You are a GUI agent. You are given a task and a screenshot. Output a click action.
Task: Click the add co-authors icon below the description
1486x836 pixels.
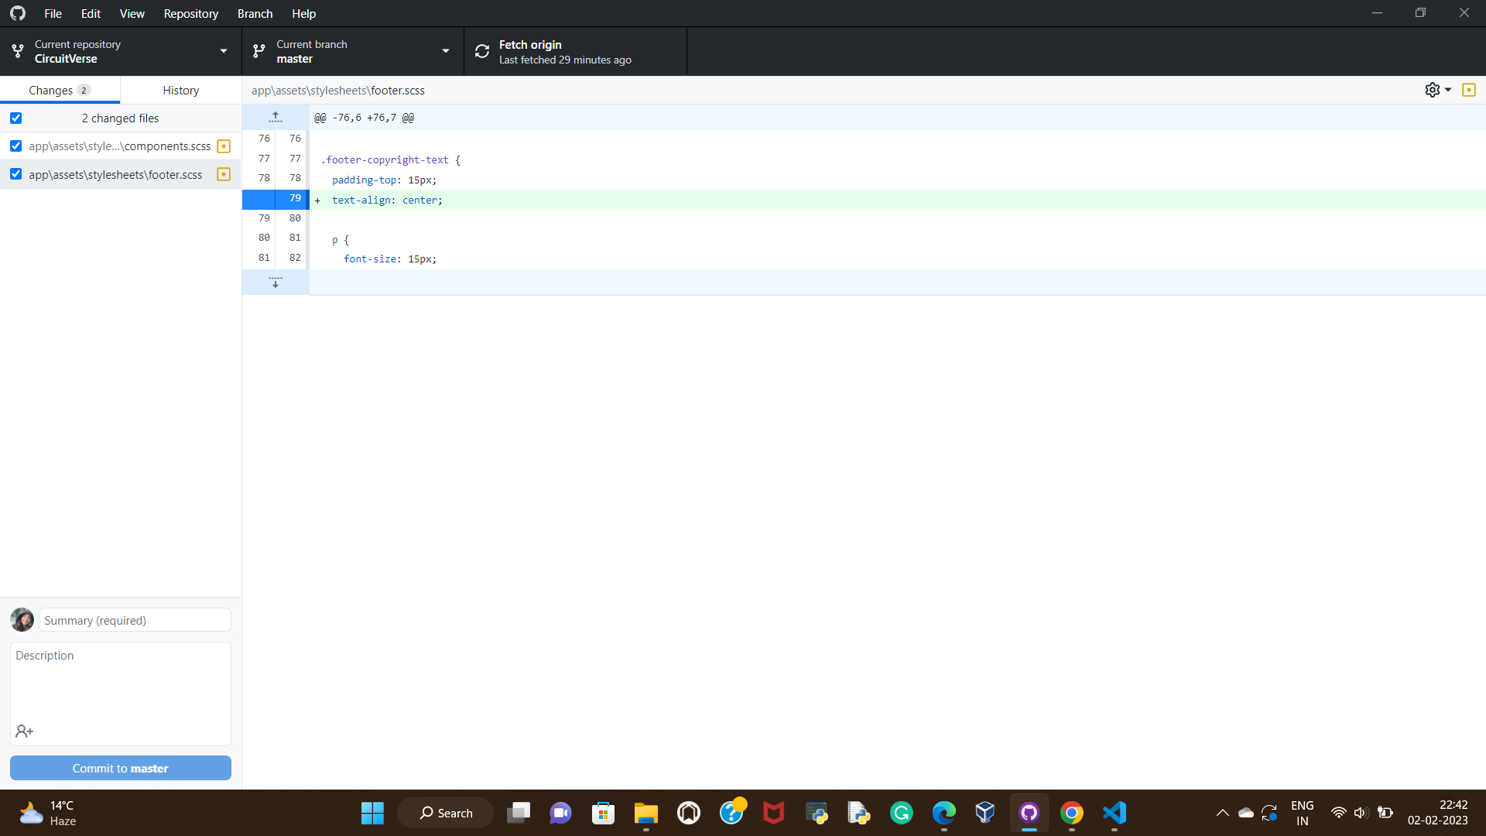pyautogui.click(x=24, y=731)
